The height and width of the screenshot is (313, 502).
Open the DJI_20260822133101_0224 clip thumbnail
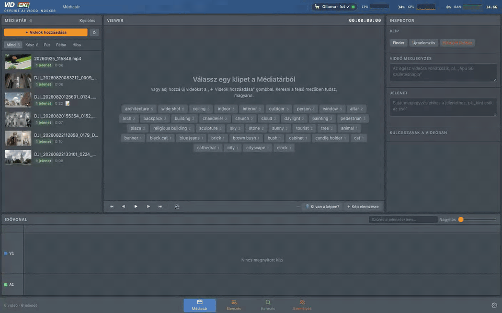coord(18,158)
